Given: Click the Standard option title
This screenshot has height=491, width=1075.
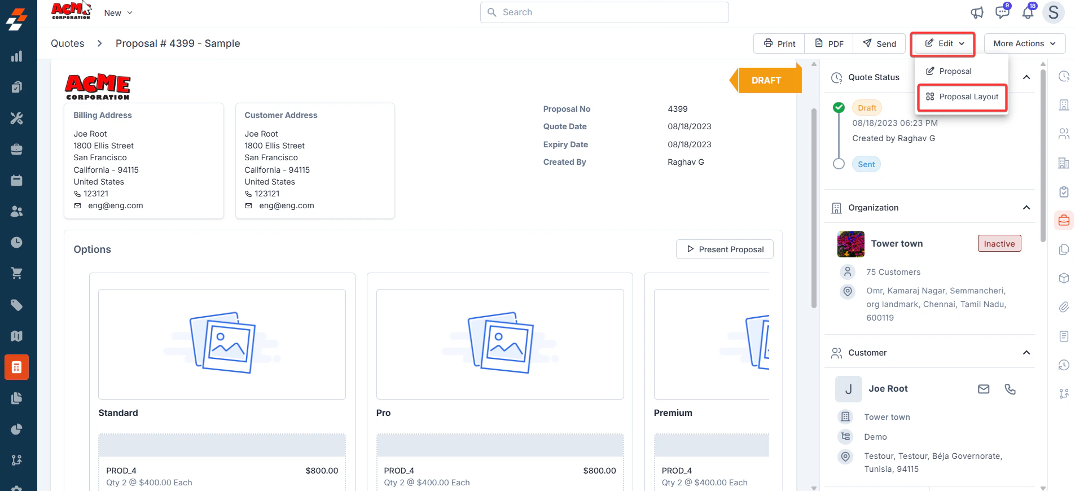Looking at the screenshot, I should tap(118, 413).
